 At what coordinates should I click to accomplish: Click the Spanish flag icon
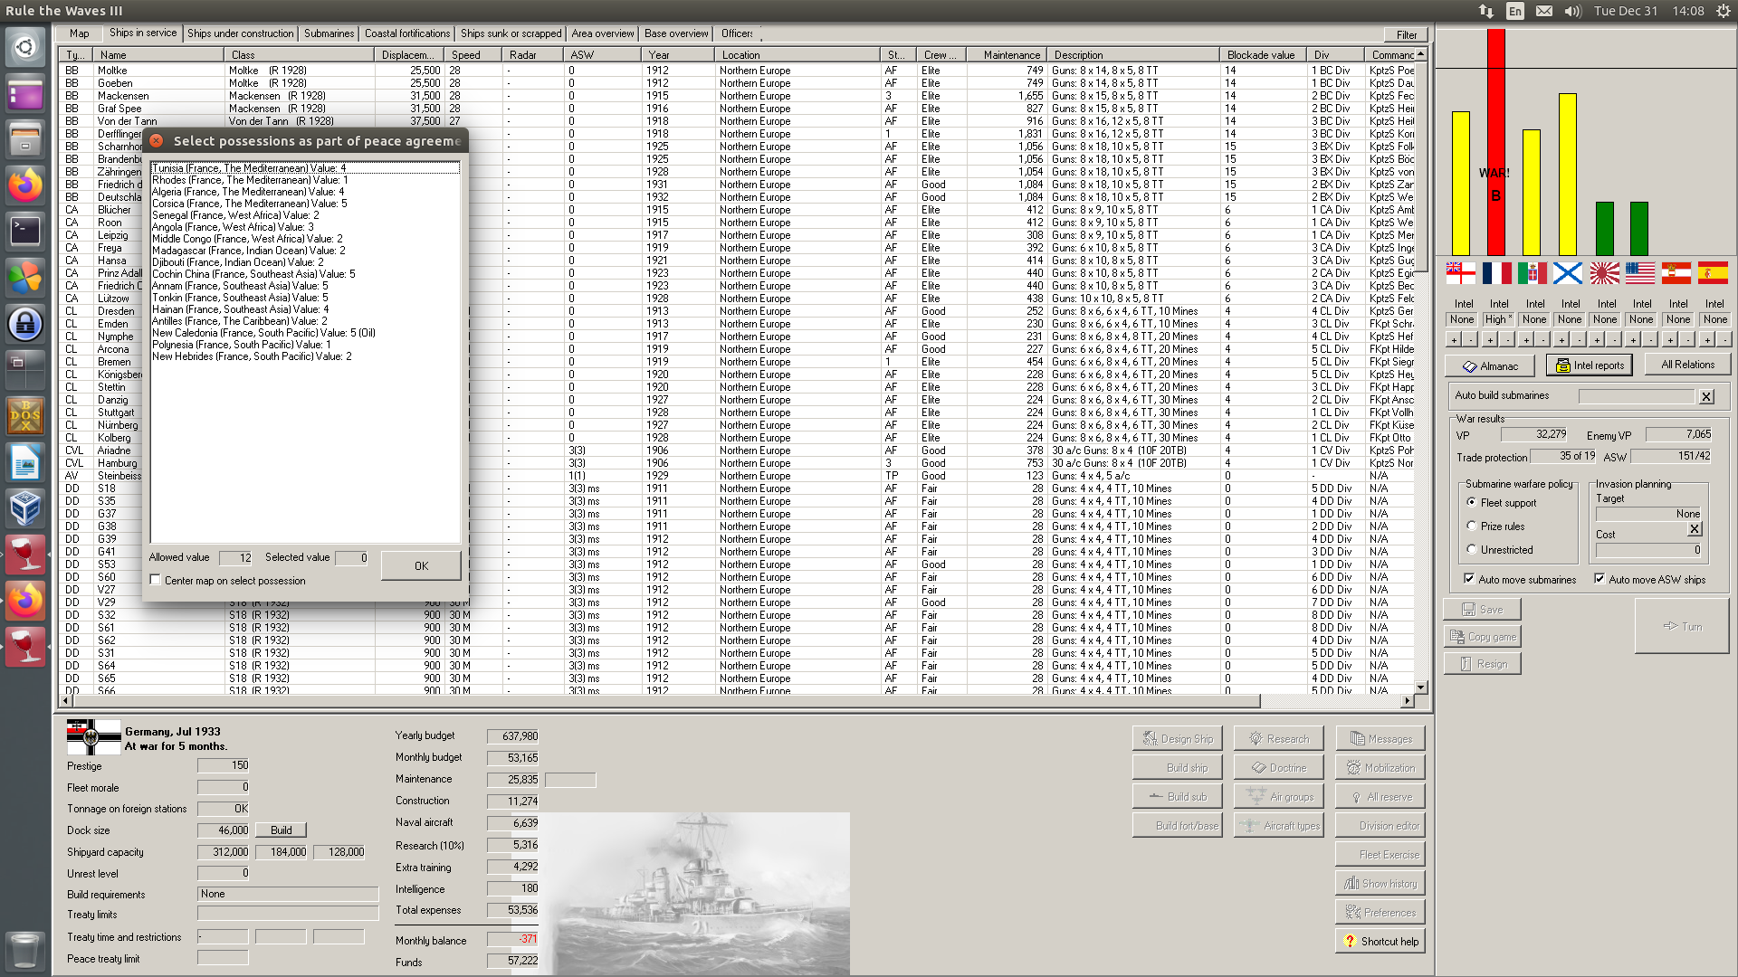(x=1713, y=273)
